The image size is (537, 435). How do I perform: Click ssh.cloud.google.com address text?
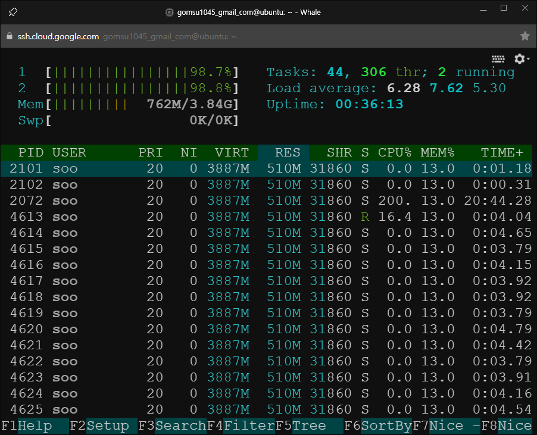coord(58,36)
